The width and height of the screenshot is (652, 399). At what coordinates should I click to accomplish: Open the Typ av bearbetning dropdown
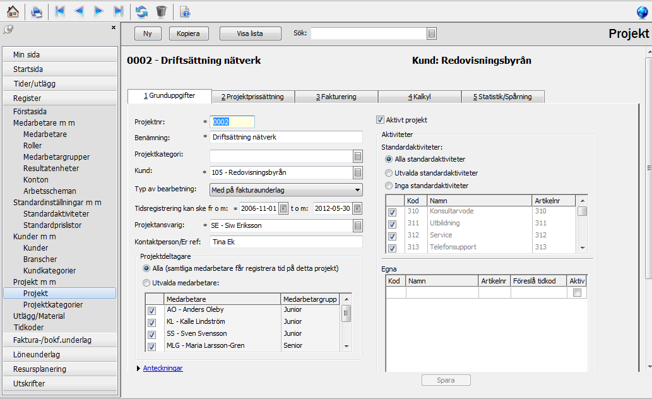pos(286,190)
